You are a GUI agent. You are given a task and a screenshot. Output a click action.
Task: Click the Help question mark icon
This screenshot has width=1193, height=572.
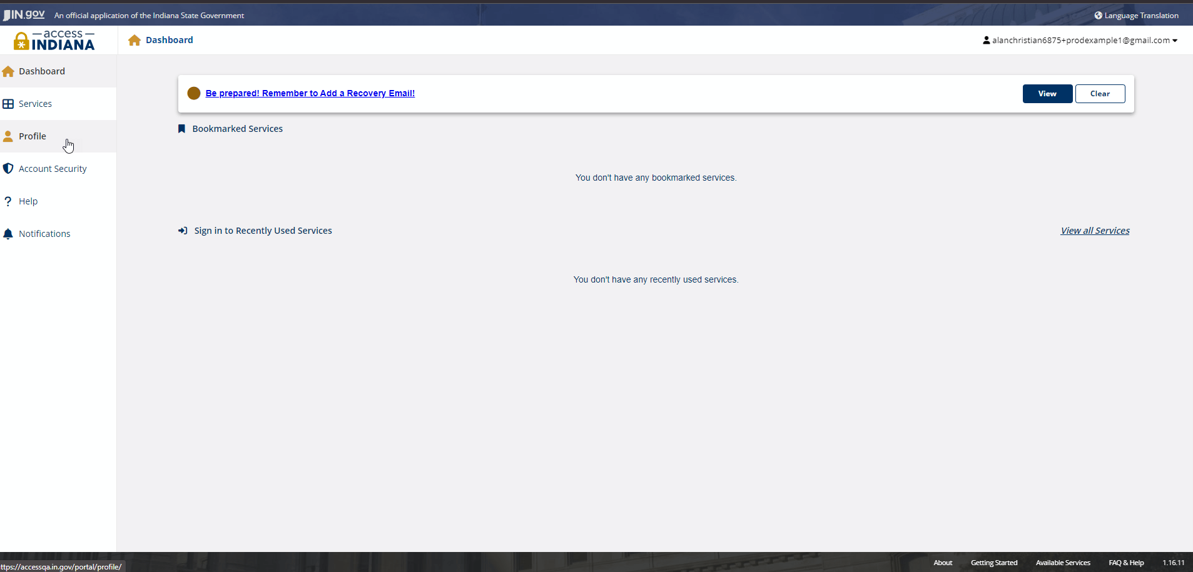click(x=8, y=201)
